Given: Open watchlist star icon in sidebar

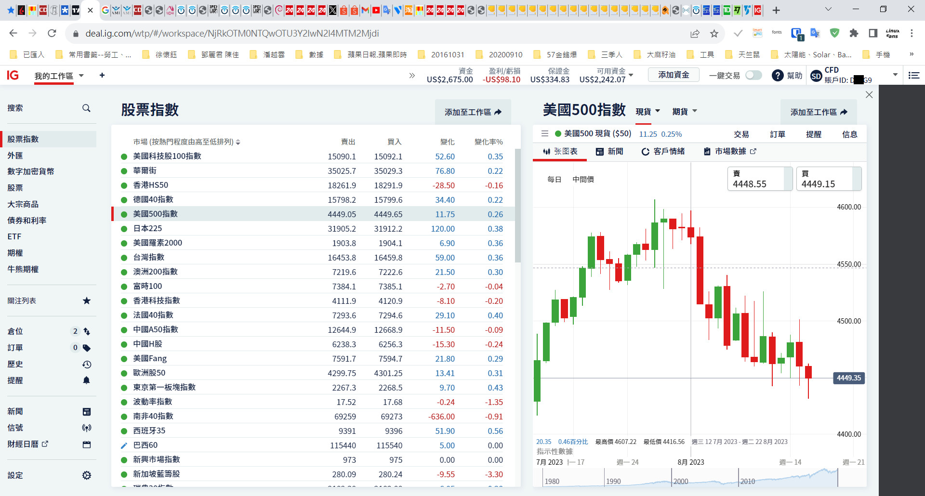Looking at the screenshot, I should 87,301.
